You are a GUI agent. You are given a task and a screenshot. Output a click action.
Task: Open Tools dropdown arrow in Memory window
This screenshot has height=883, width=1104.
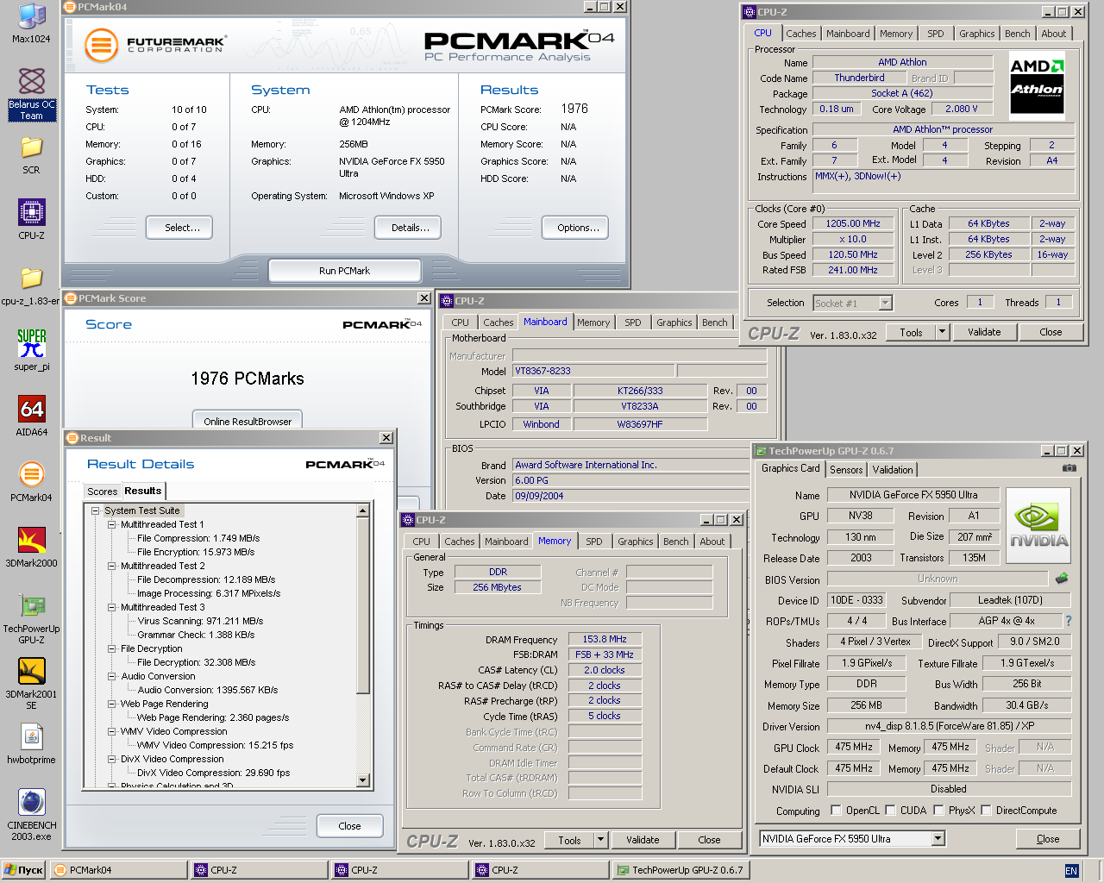tap(600, 840)
